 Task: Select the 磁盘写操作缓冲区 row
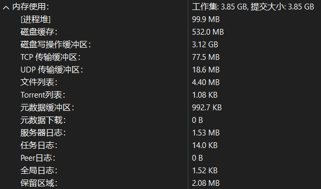click(160, 45)
